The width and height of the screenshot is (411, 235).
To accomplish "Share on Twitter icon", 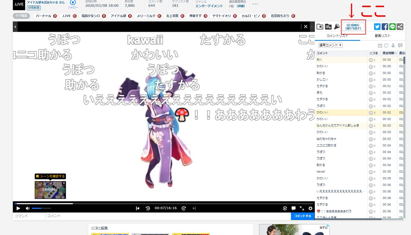I will point(377,27).
